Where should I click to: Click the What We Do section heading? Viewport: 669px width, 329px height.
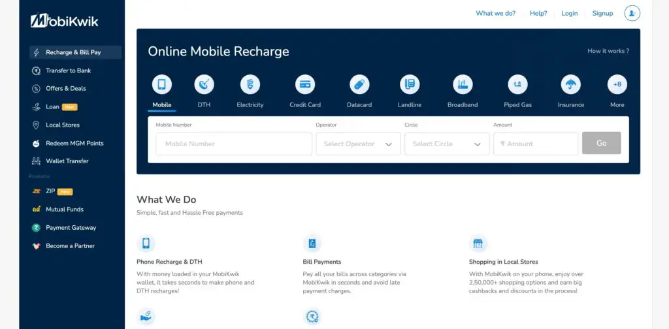167,200
